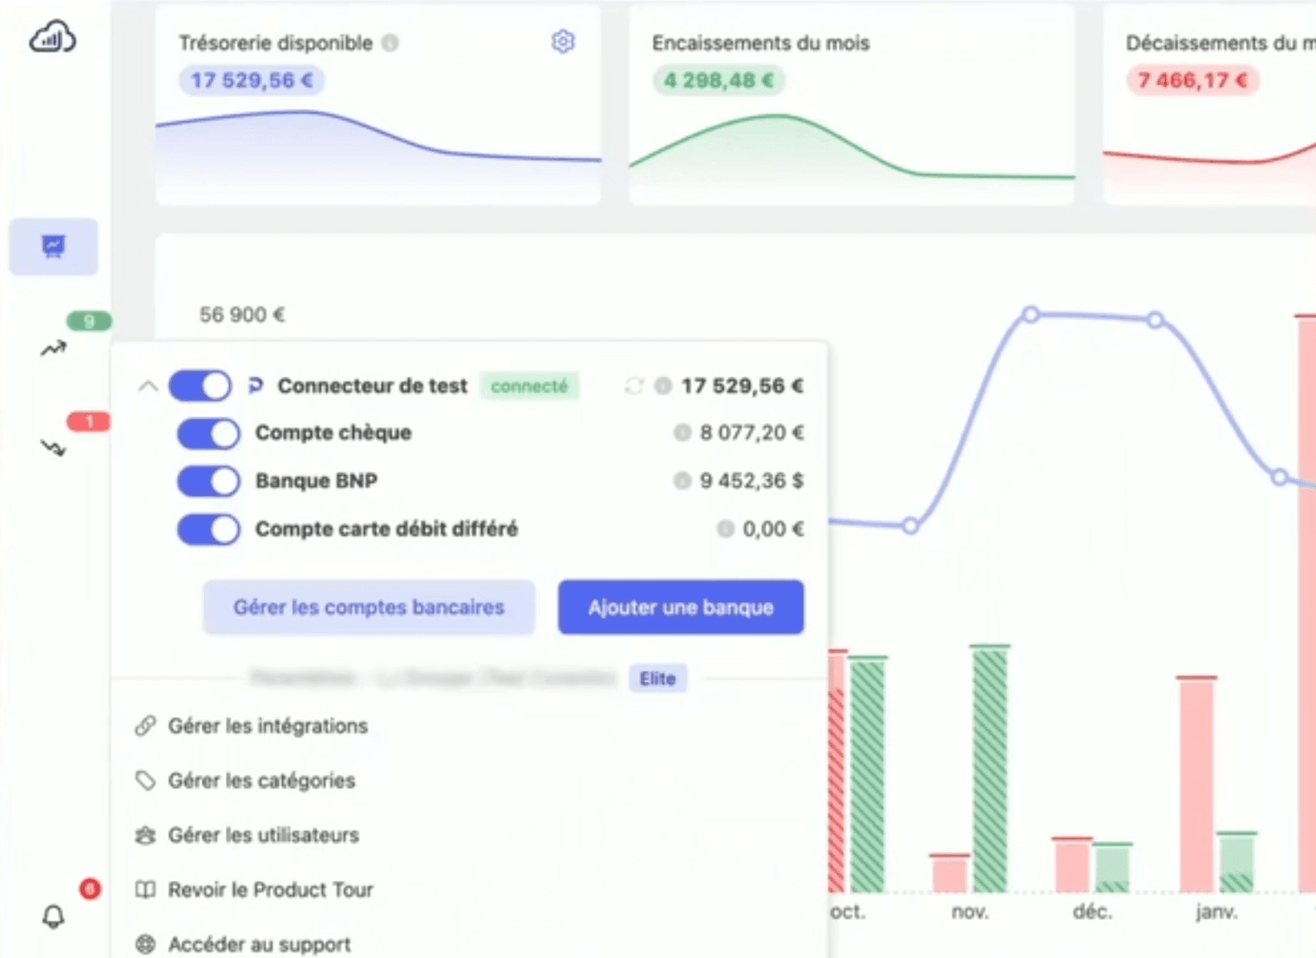Click the line chart point above janv.
The width and height of the screenshot is (1316, 958).
pyautogui.click(x=1155, y=319)
